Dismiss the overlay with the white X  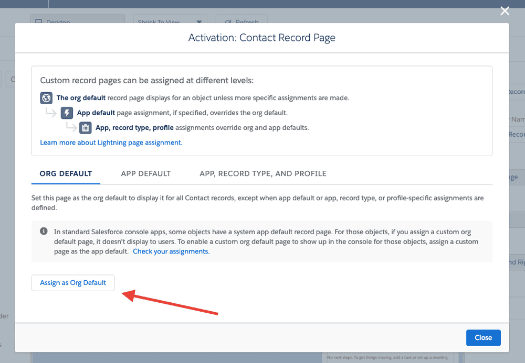[505, 10]
